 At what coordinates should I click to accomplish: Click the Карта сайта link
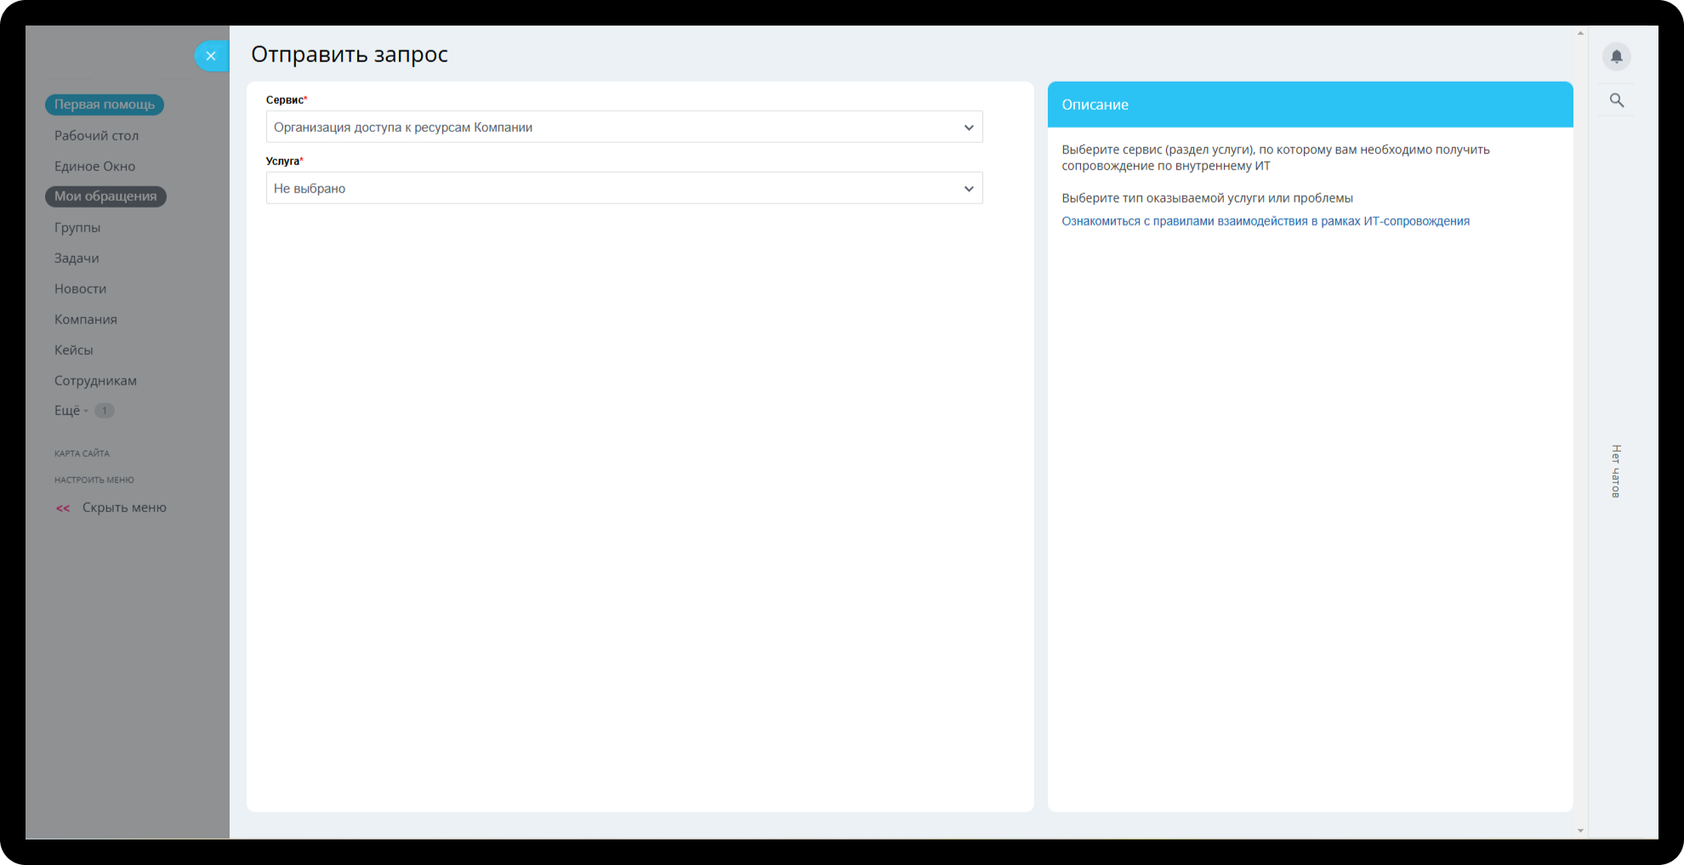click(x=82, y=453)
